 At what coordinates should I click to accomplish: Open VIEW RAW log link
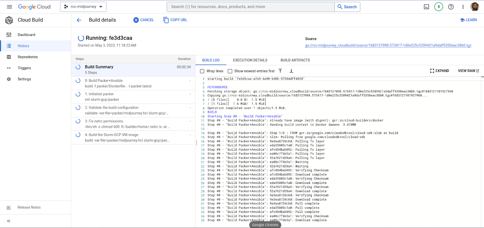point(469,71)
